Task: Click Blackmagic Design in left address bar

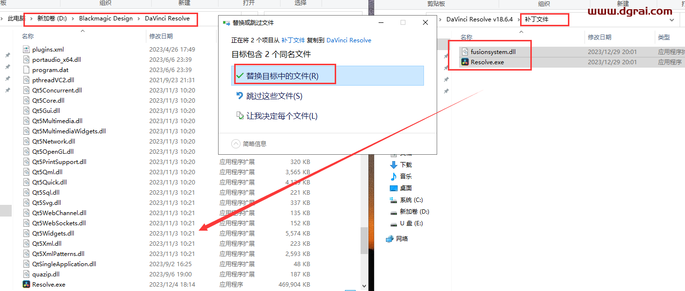Action: [106, 18]
